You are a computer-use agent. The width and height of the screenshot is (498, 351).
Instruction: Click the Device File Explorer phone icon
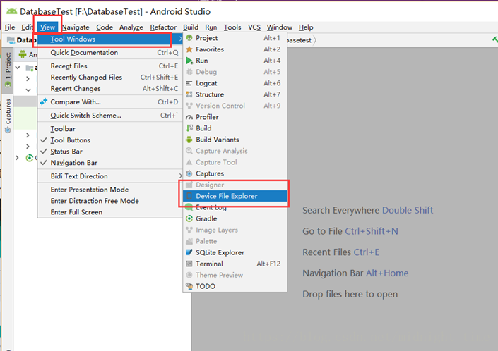(189, 196)
